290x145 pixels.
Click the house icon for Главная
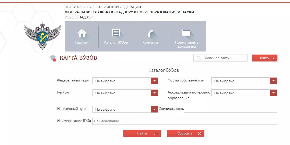click(82, 33)
